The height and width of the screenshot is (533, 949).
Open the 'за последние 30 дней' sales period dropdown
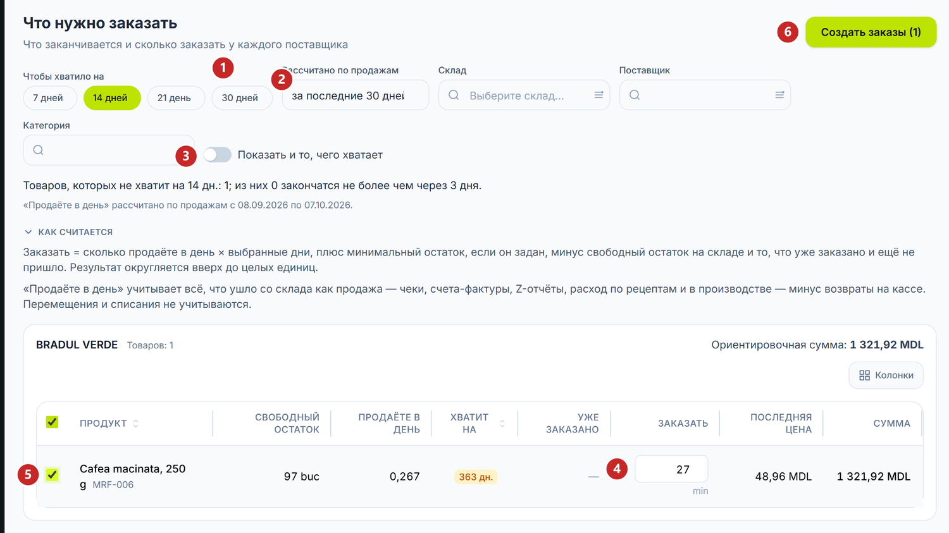coord(356,95)
